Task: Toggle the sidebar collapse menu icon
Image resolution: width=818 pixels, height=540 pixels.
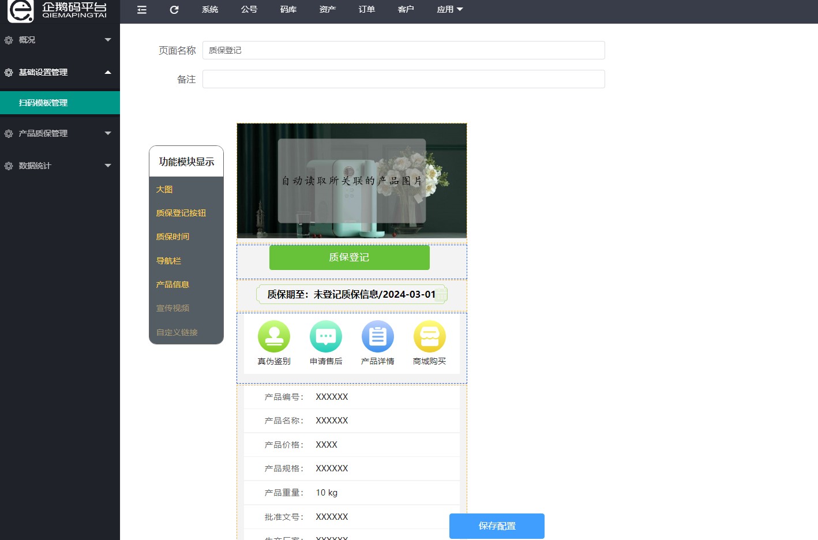Action: (142, 10)
